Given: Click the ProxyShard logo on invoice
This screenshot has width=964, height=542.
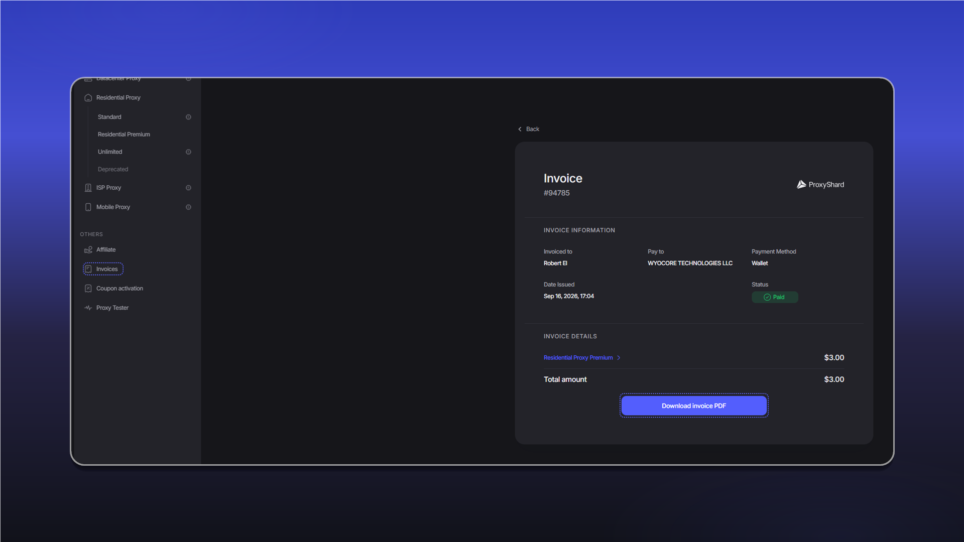Looking at the screenshot, I should click(820, 185).
